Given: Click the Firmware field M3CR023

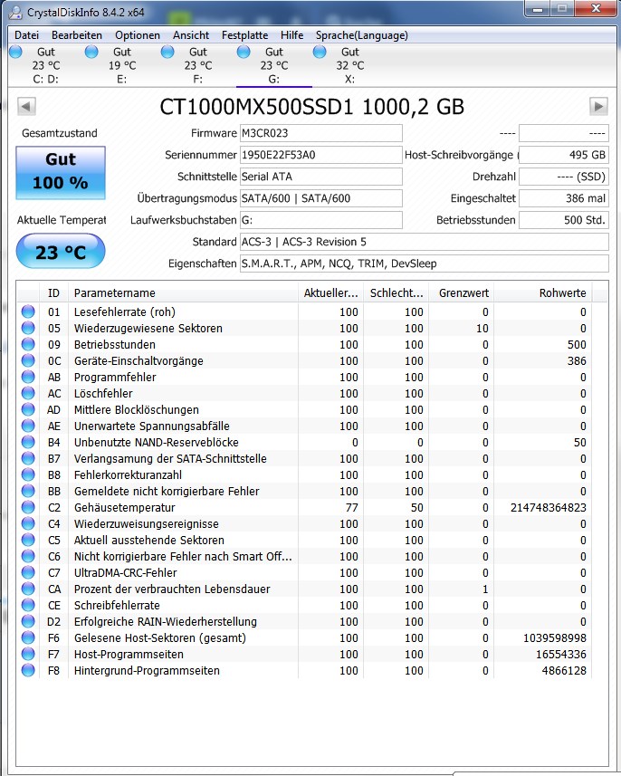Looking at the screenshot, I should 321,133.
